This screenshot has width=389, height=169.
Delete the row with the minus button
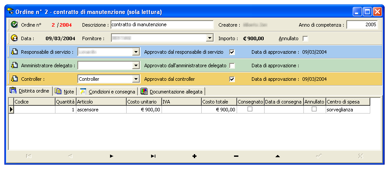(236, 156)
